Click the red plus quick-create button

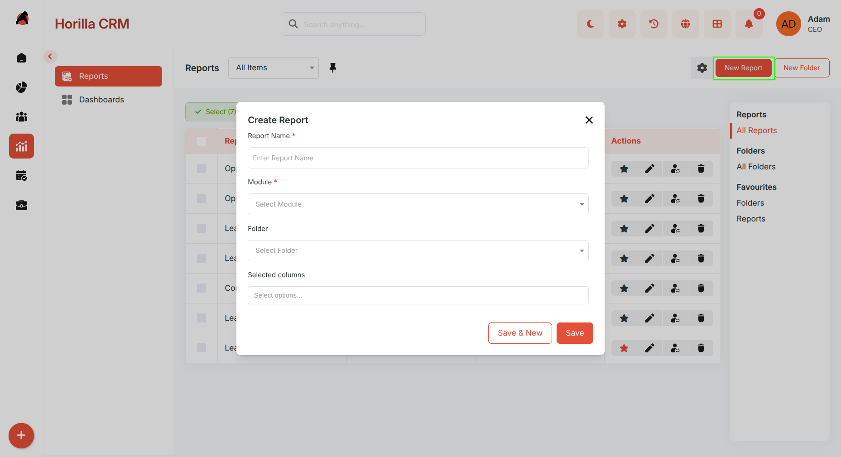(x=21, y=436)
